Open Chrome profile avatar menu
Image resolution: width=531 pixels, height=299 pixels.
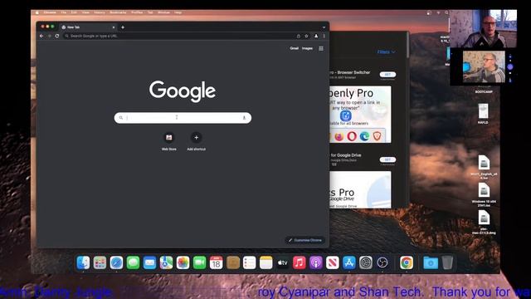pos(316,36)
